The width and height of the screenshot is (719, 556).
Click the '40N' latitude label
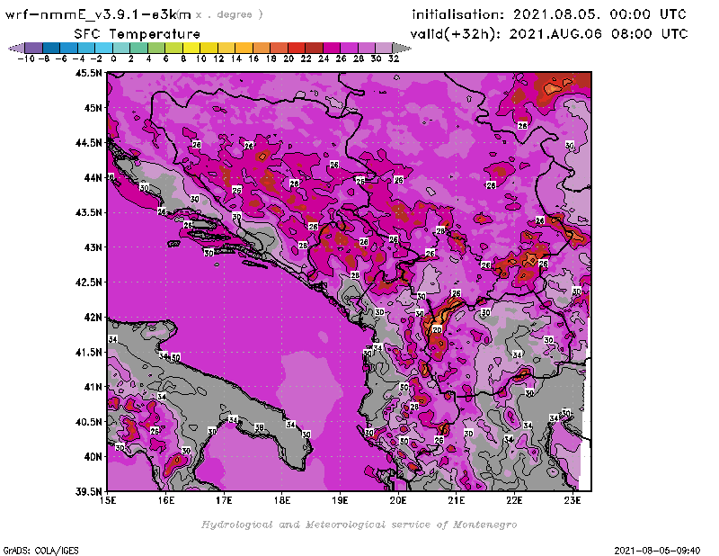tap(93, 457)
